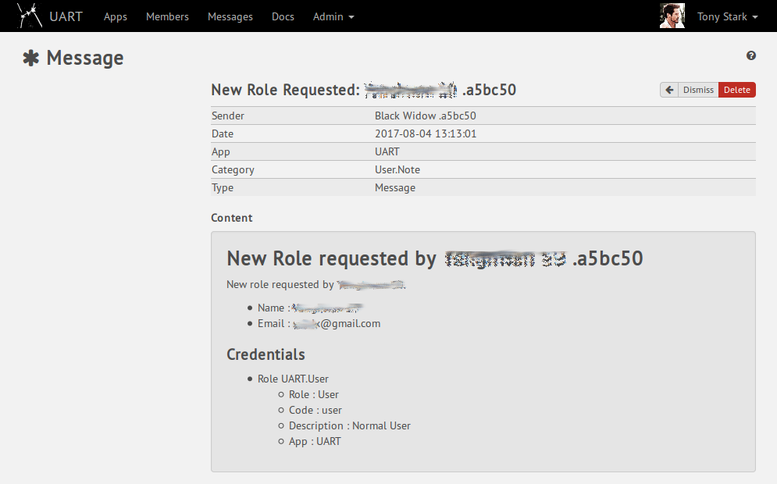Open the Docs navigation link
777x484 pixels.
pos(283,16)
